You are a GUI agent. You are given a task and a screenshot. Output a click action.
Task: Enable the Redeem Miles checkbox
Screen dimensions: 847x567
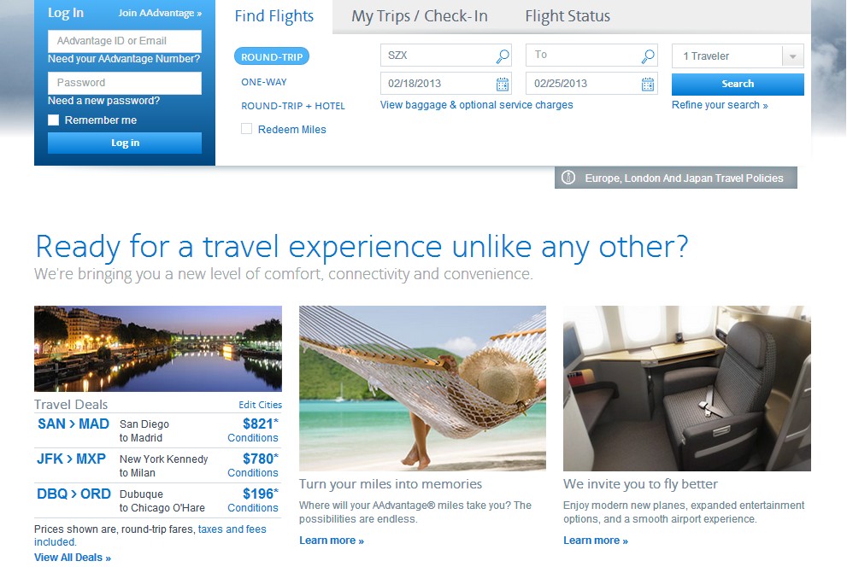point(246,129)
